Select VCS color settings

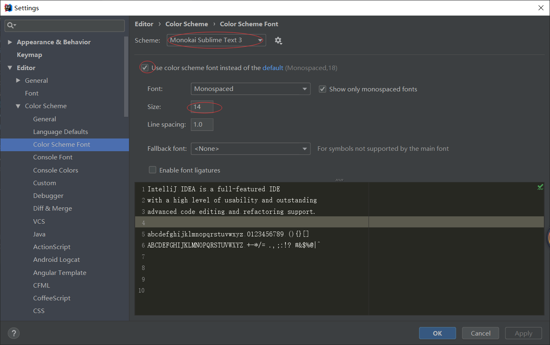tap(39, 221)
